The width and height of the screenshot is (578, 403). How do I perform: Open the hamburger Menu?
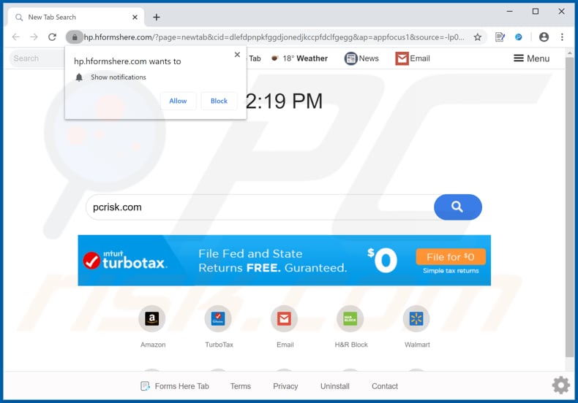[x=532, y=58]
